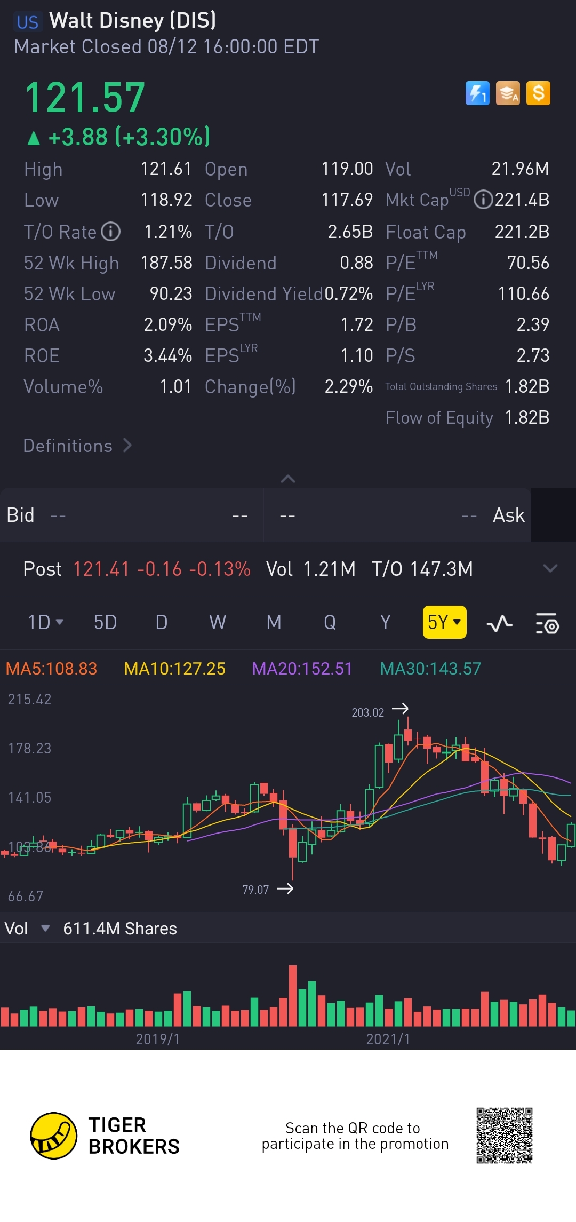Open the 1D timeframe dropdown
Image resolution: width=576 pixels, height=1222 pixels.
[x=45, y=622]
